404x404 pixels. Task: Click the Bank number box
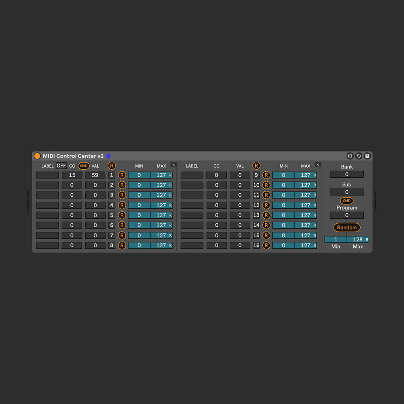(347, 174)
